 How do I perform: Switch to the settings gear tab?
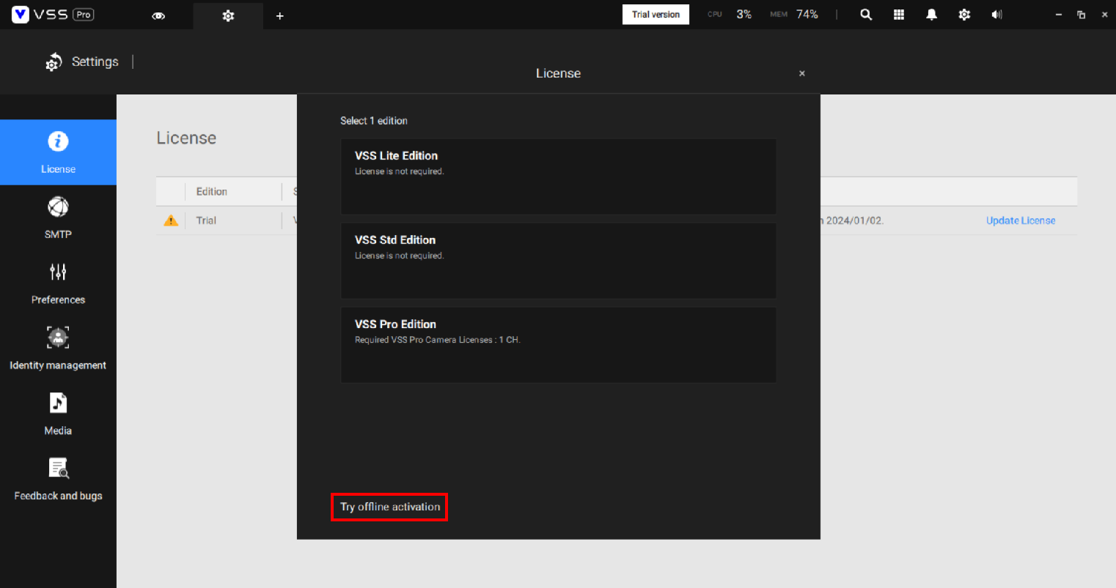[228, 15]
